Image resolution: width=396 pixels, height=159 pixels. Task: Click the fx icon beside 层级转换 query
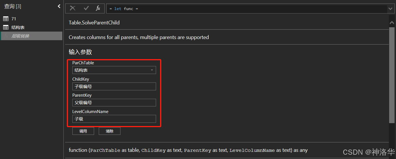pyautogui.click(x=6, y=36)
